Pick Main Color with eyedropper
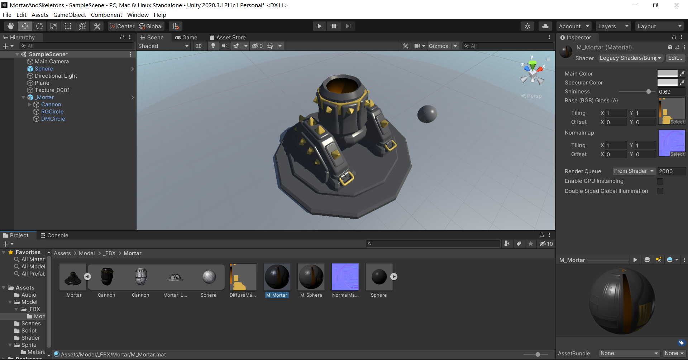The height and width of the screenshot is (360, 688). click(682, 73)
